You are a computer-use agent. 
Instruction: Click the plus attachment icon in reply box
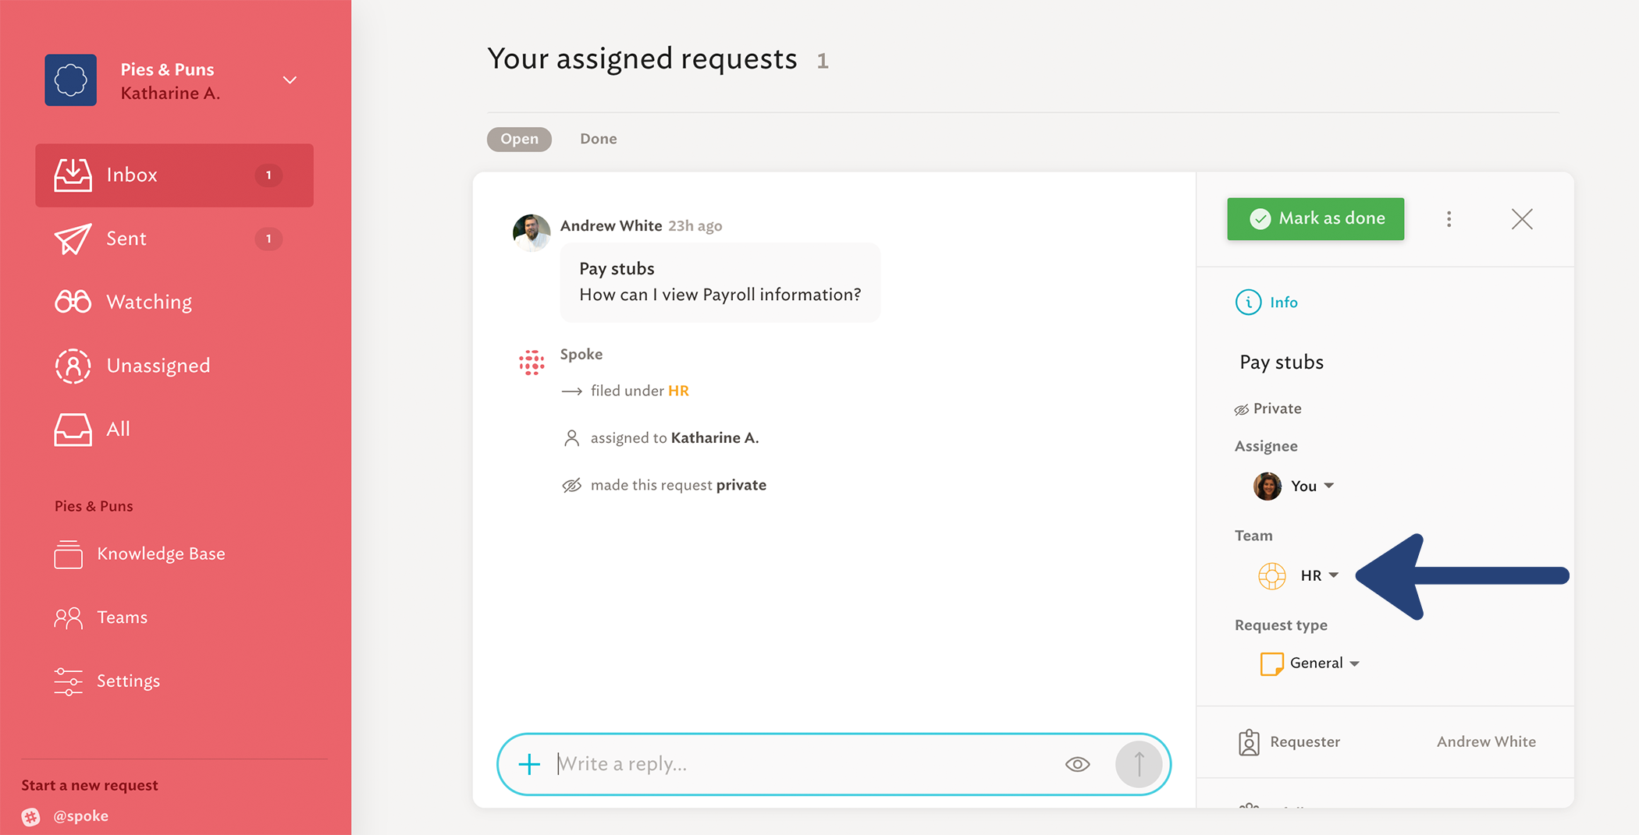click(x=529, y=764)
